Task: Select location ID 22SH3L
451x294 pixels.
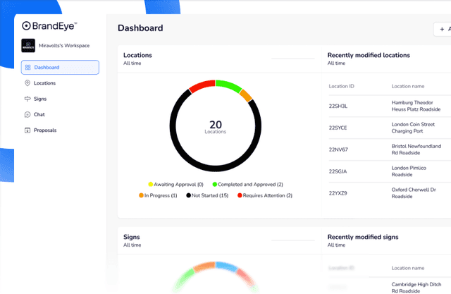Action: 338,106
